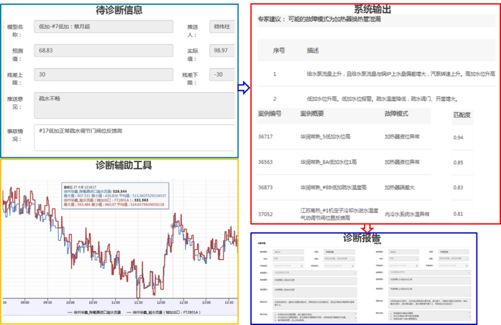Image resolution: width=501 pixels, height=325 pixels.
Task: Click the blue right-pointing arrow between panels
Action: [243, 88]
